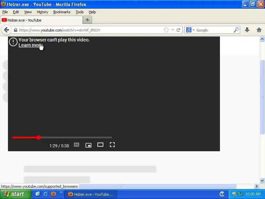Open the View menu

click(28, 12)
